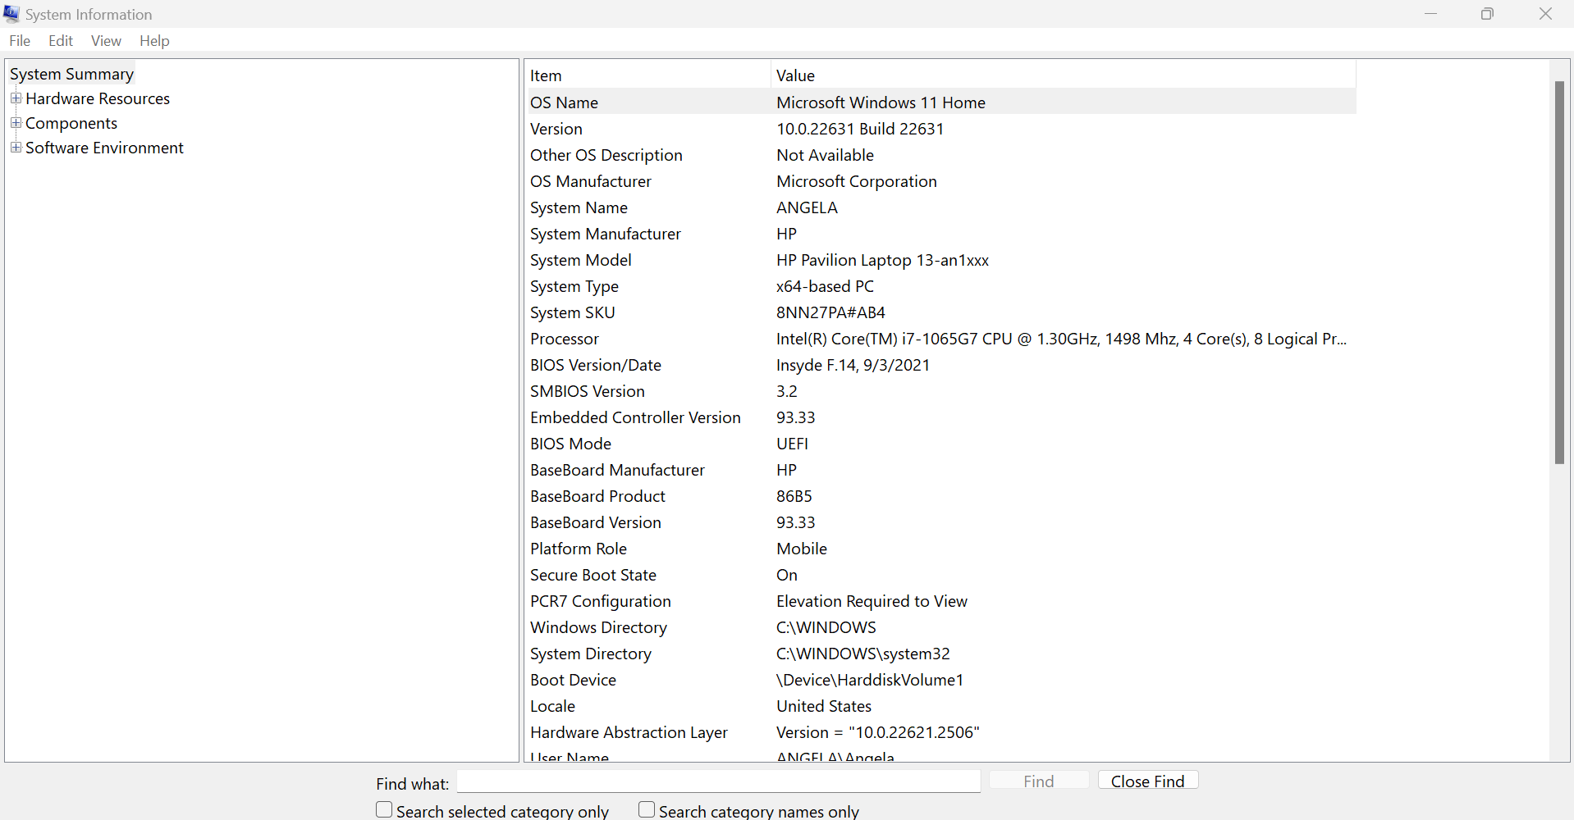Select the BaseBoard Version row
This screenshot has width=1574, height=820.
(x=940, y=522)
